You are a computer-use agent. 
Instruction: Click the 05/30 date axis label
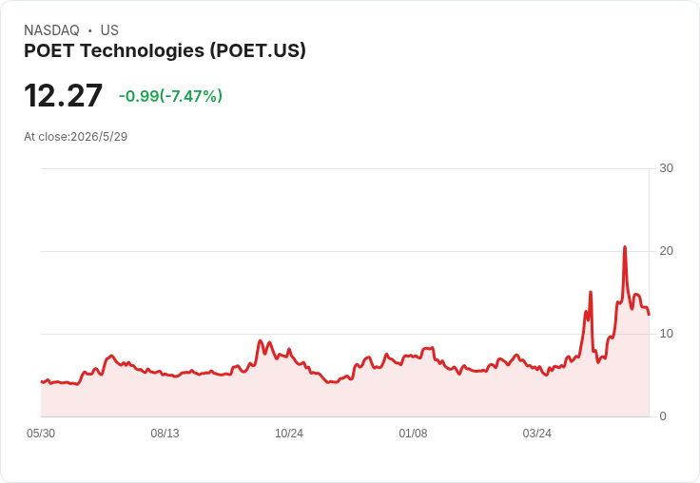point(41,434)
